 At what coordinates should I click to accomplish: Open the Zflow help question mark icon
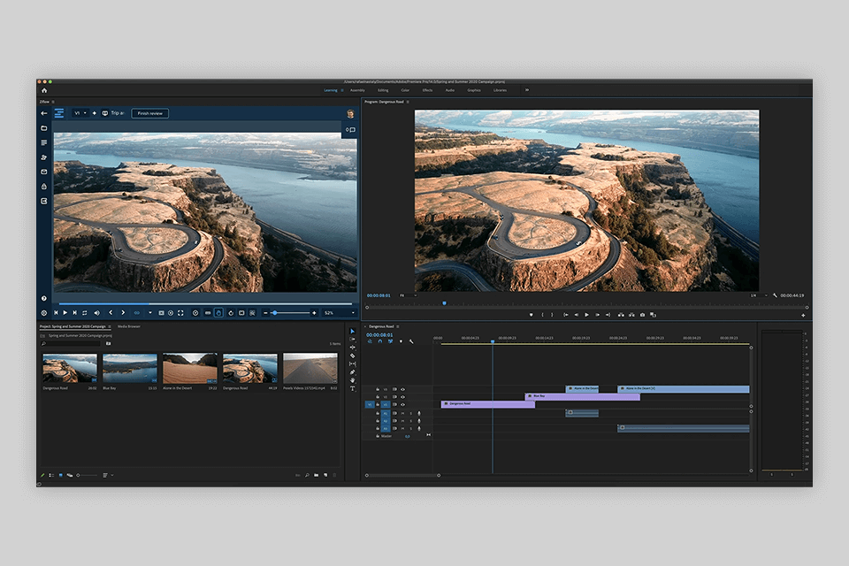[x=44, y=298]
